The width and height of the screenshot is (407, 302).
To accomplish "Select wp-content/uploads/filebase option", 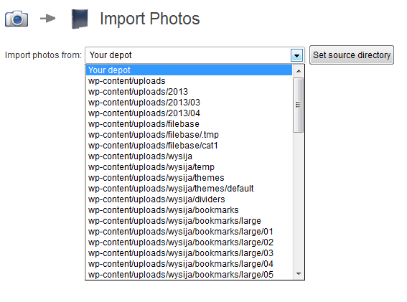I will pyautogui.click(x=189, y=124).
